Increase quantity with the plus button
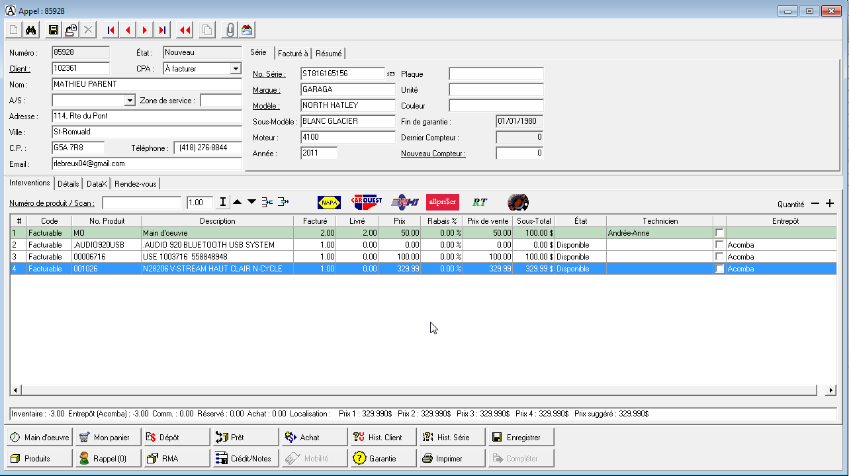Image resolution: width=849 pixels, height=476 pixels. coord(830,204)
